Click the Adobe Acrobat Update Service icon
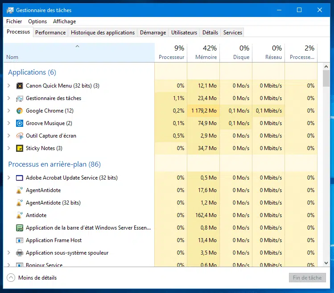Screen dimensions: 334x293 tap(20, 178)
